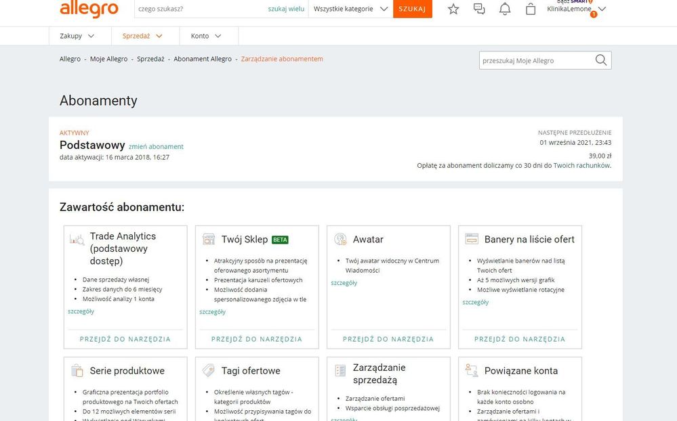677x421 pixels.
Task: Click Powiązane konta card title
Action: (521, 370)
